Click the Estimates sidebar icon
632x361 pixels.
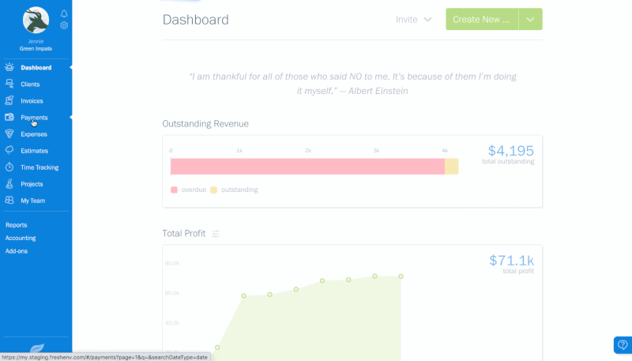click(9, 150)
